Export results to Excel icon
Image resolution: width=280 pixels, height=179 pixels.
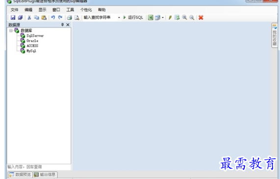(x=151, y=18)
